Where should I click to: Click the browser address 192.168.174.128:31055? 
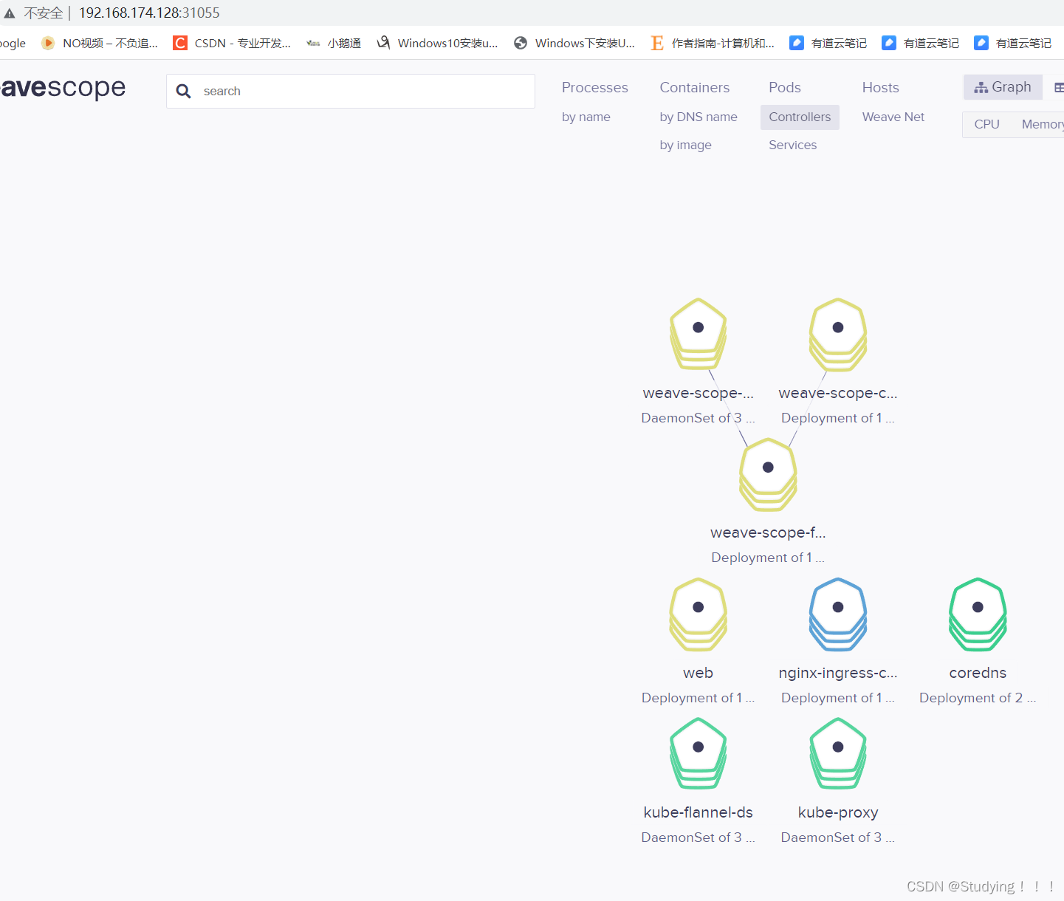pos(149,13)
